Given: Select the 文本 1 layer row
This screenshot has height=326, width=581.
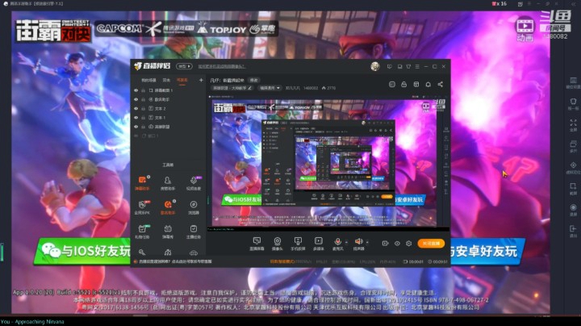Looking at the screenshot, I should click(168, 118).
